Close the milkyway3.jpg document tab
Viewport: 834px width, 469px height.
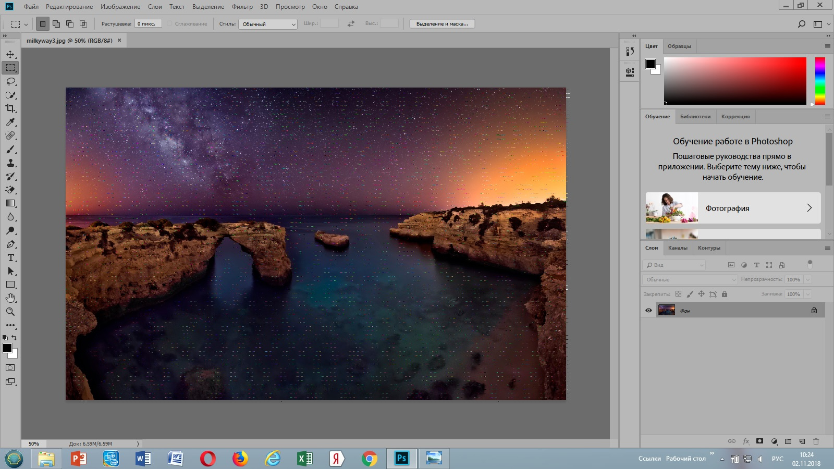click(119, 40)
